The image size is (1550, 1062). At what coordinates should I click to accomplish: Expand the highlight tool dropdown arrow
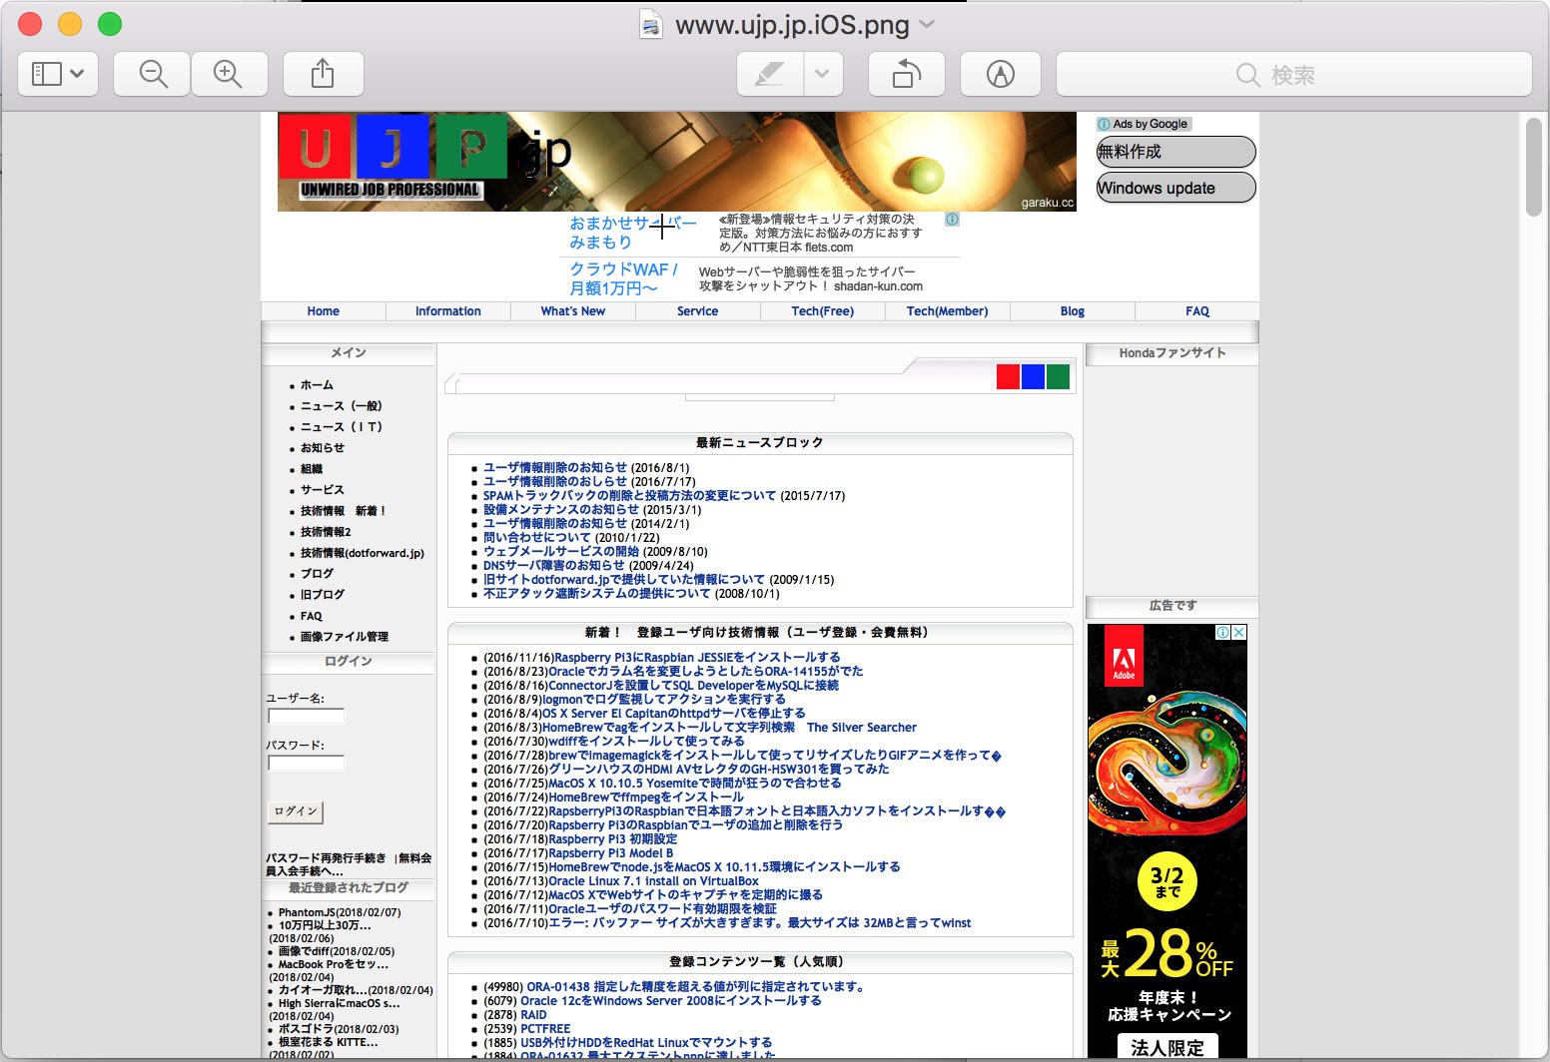tap(822, 74)
